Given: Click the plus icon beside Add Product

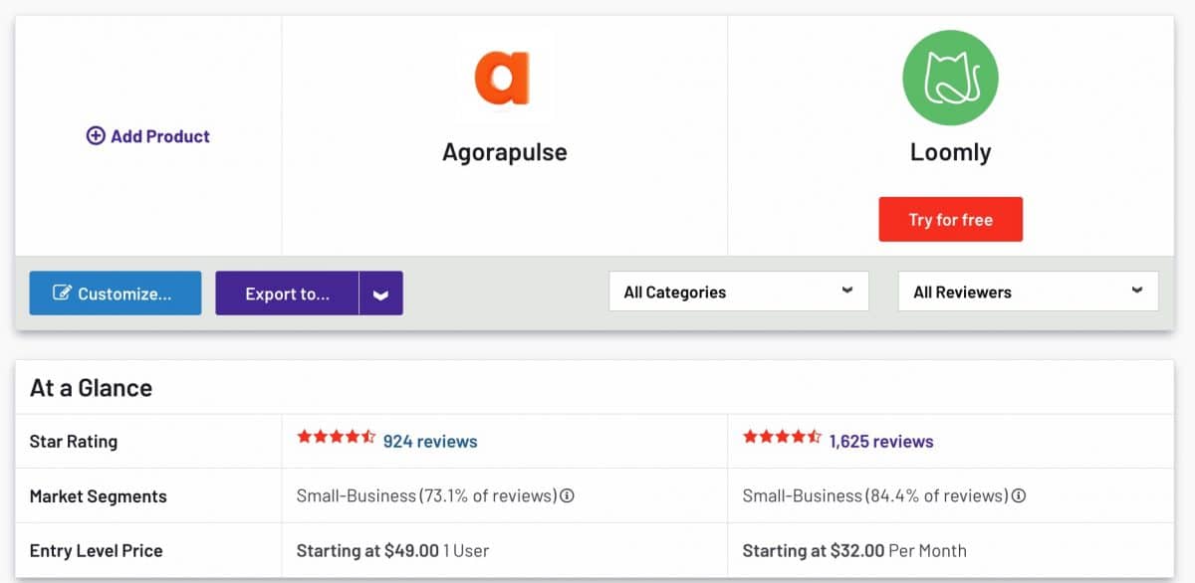Looking at the screenshot, I should (x=96, y=136).
